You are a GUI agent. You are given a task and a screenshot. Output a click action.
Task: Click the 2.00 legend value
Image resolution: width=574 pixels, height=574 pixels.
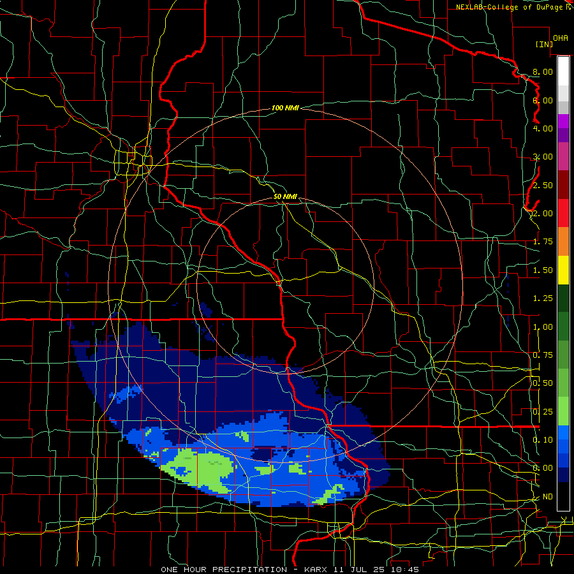pyautogui.click(x=543, y=214)
